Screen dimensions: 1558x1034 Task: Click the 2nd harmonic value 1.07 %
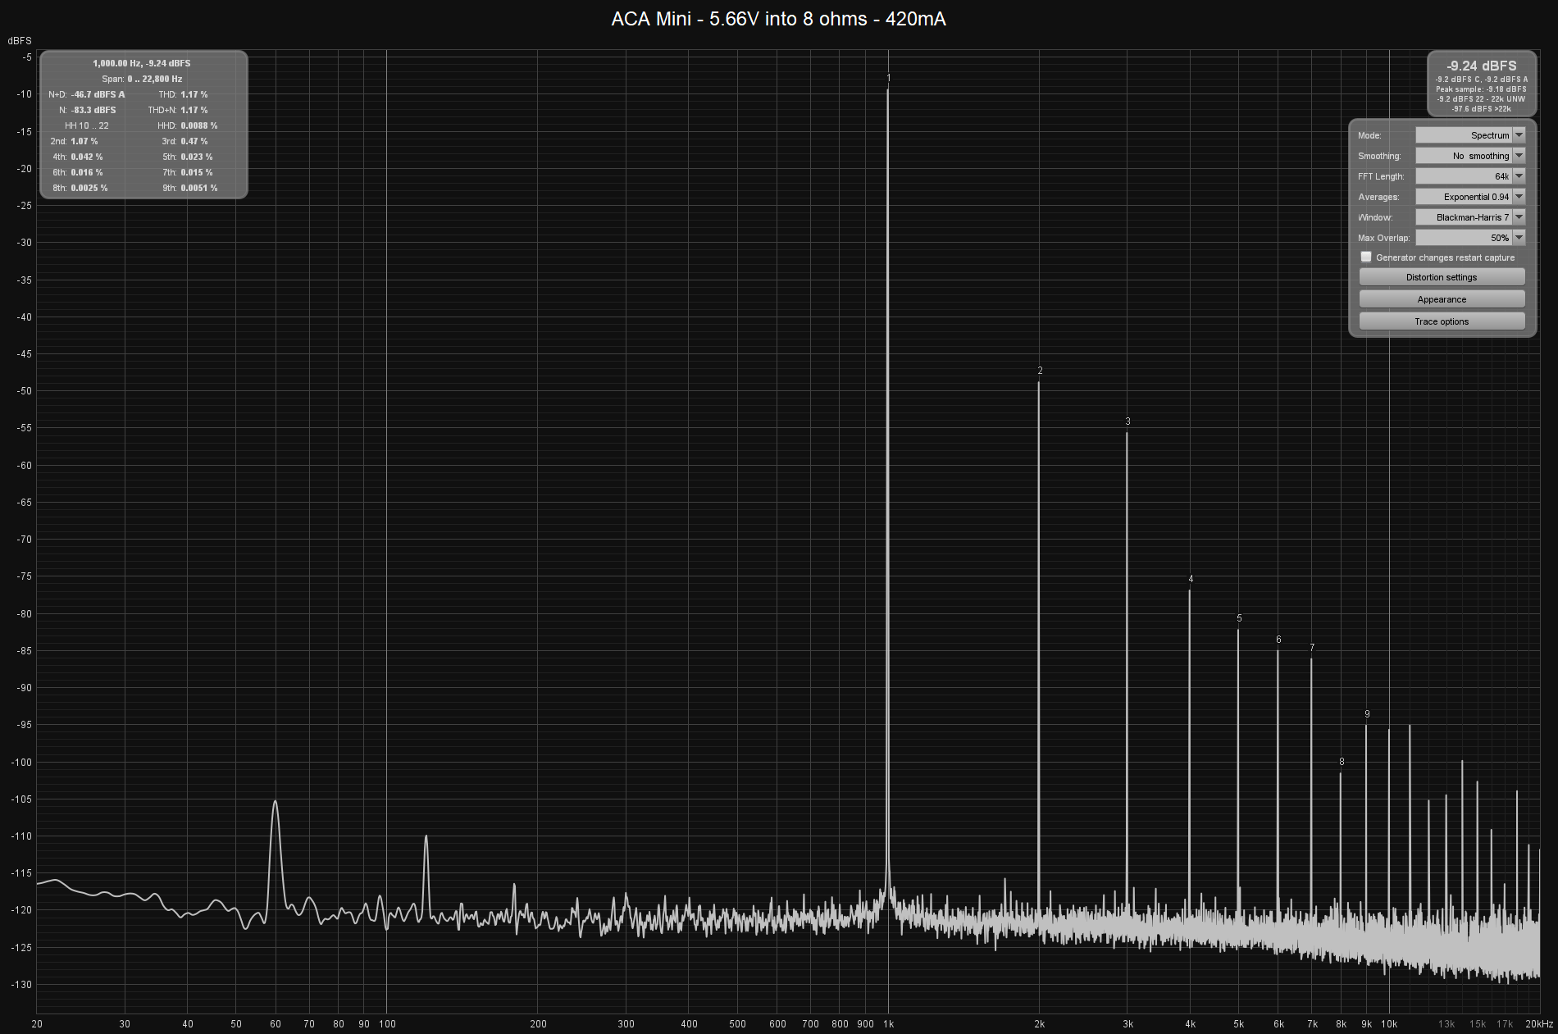click(x=84, y=141)
